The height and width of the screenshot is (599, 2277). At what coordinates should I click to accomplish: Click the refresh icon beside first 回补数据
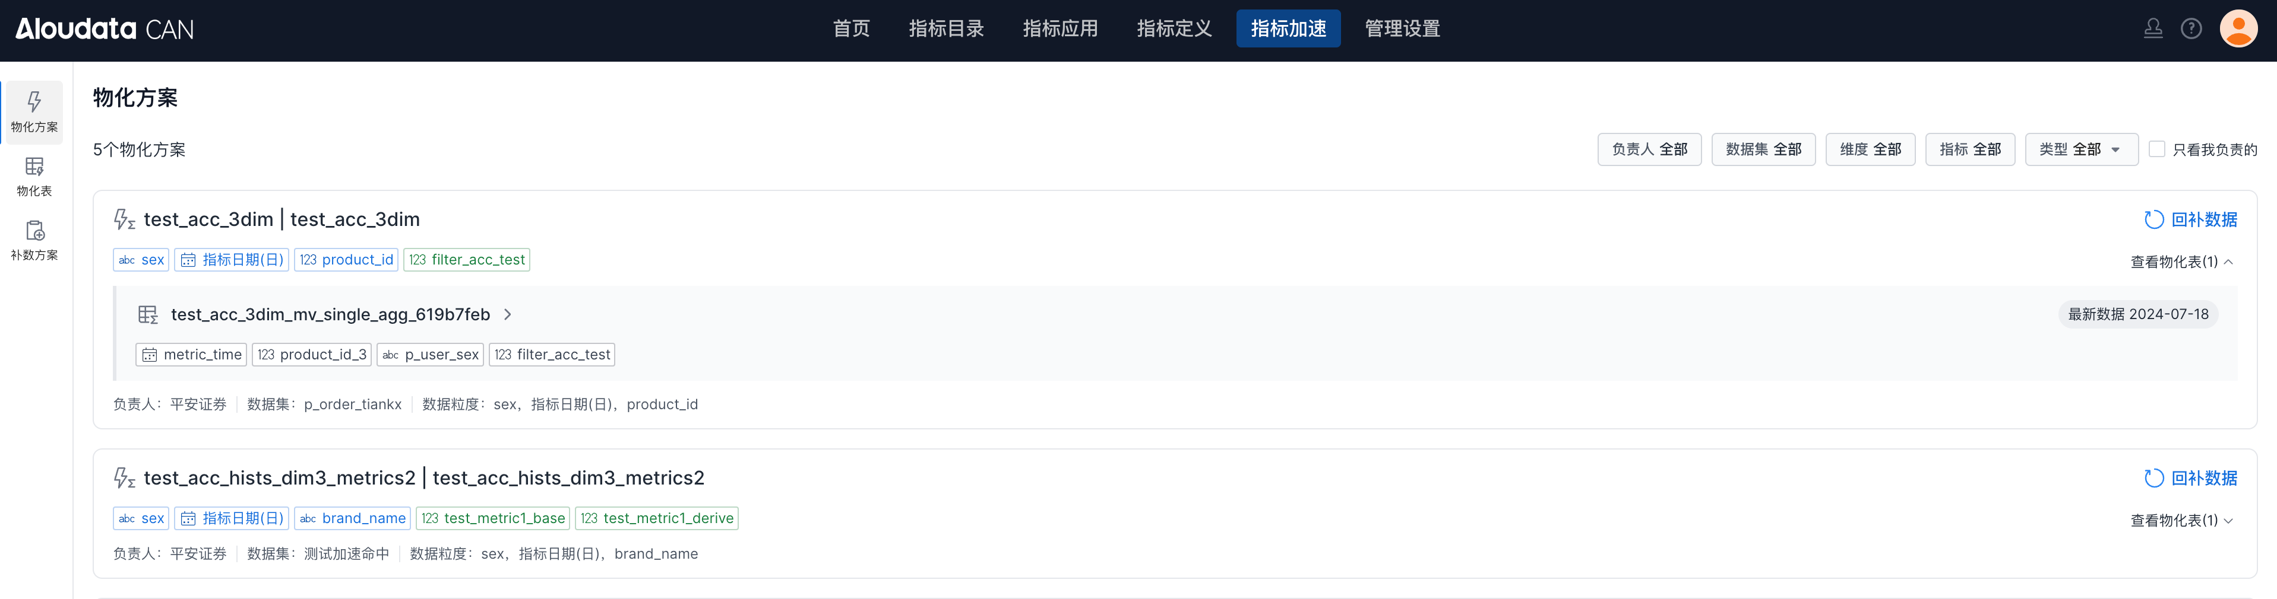2153,219
